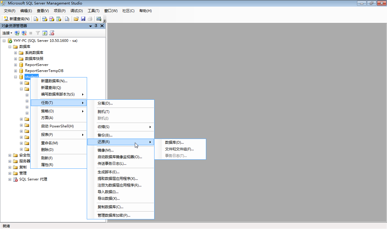Viewport: 387px width, 229px height.
Task: Expand the SQL Server 代理 node
Action: [10, 179]
